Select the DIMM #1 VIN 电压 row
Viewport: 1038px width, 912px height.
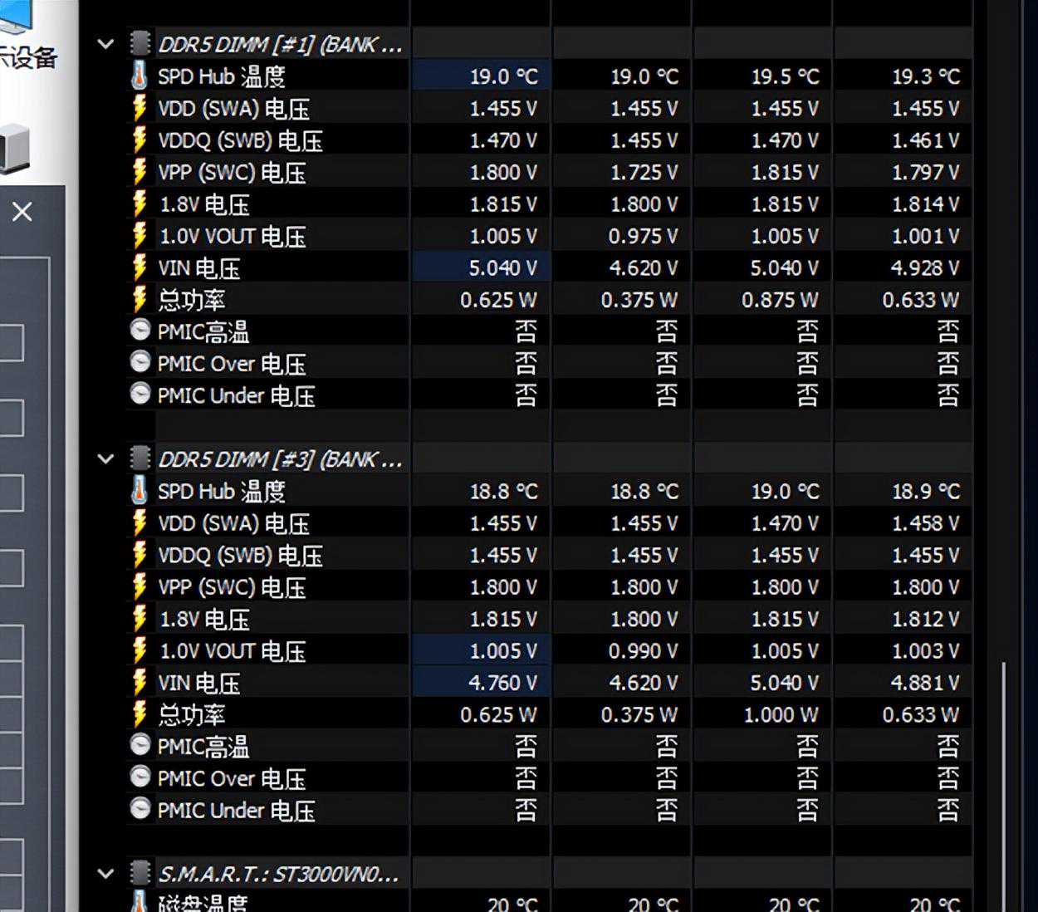(x=550, y=267)
